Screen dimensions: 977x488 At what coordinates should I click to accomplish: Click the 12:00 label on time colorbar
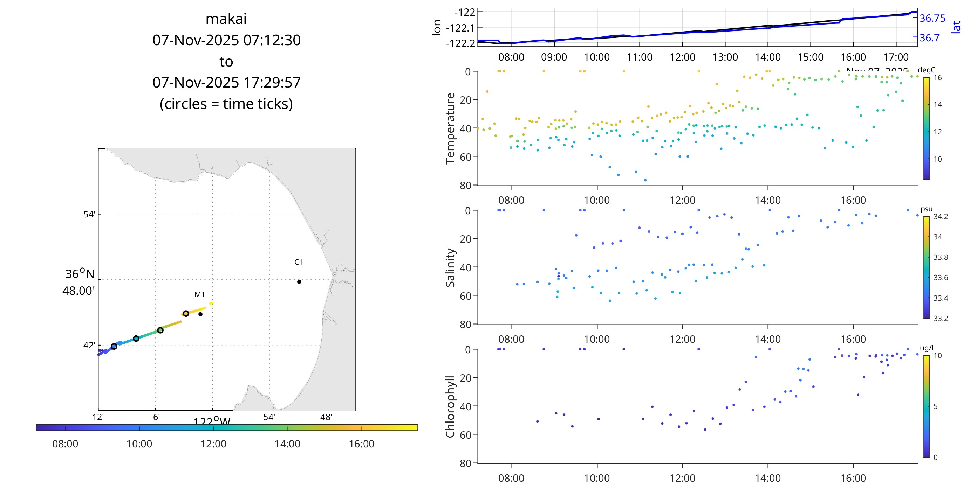coord(213,444)
